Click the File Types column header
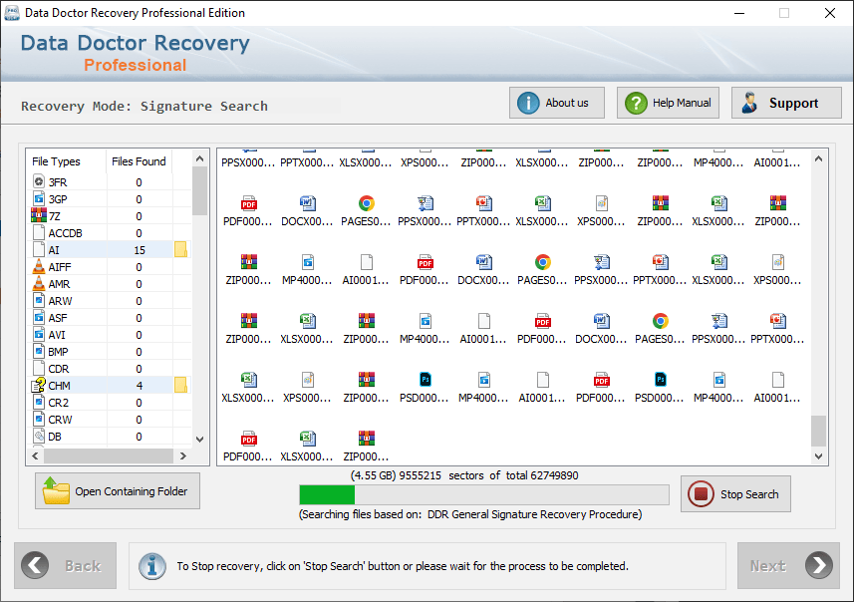Viewport: 854px width, 602px height. pyautogui.click(x=56, y=161)
